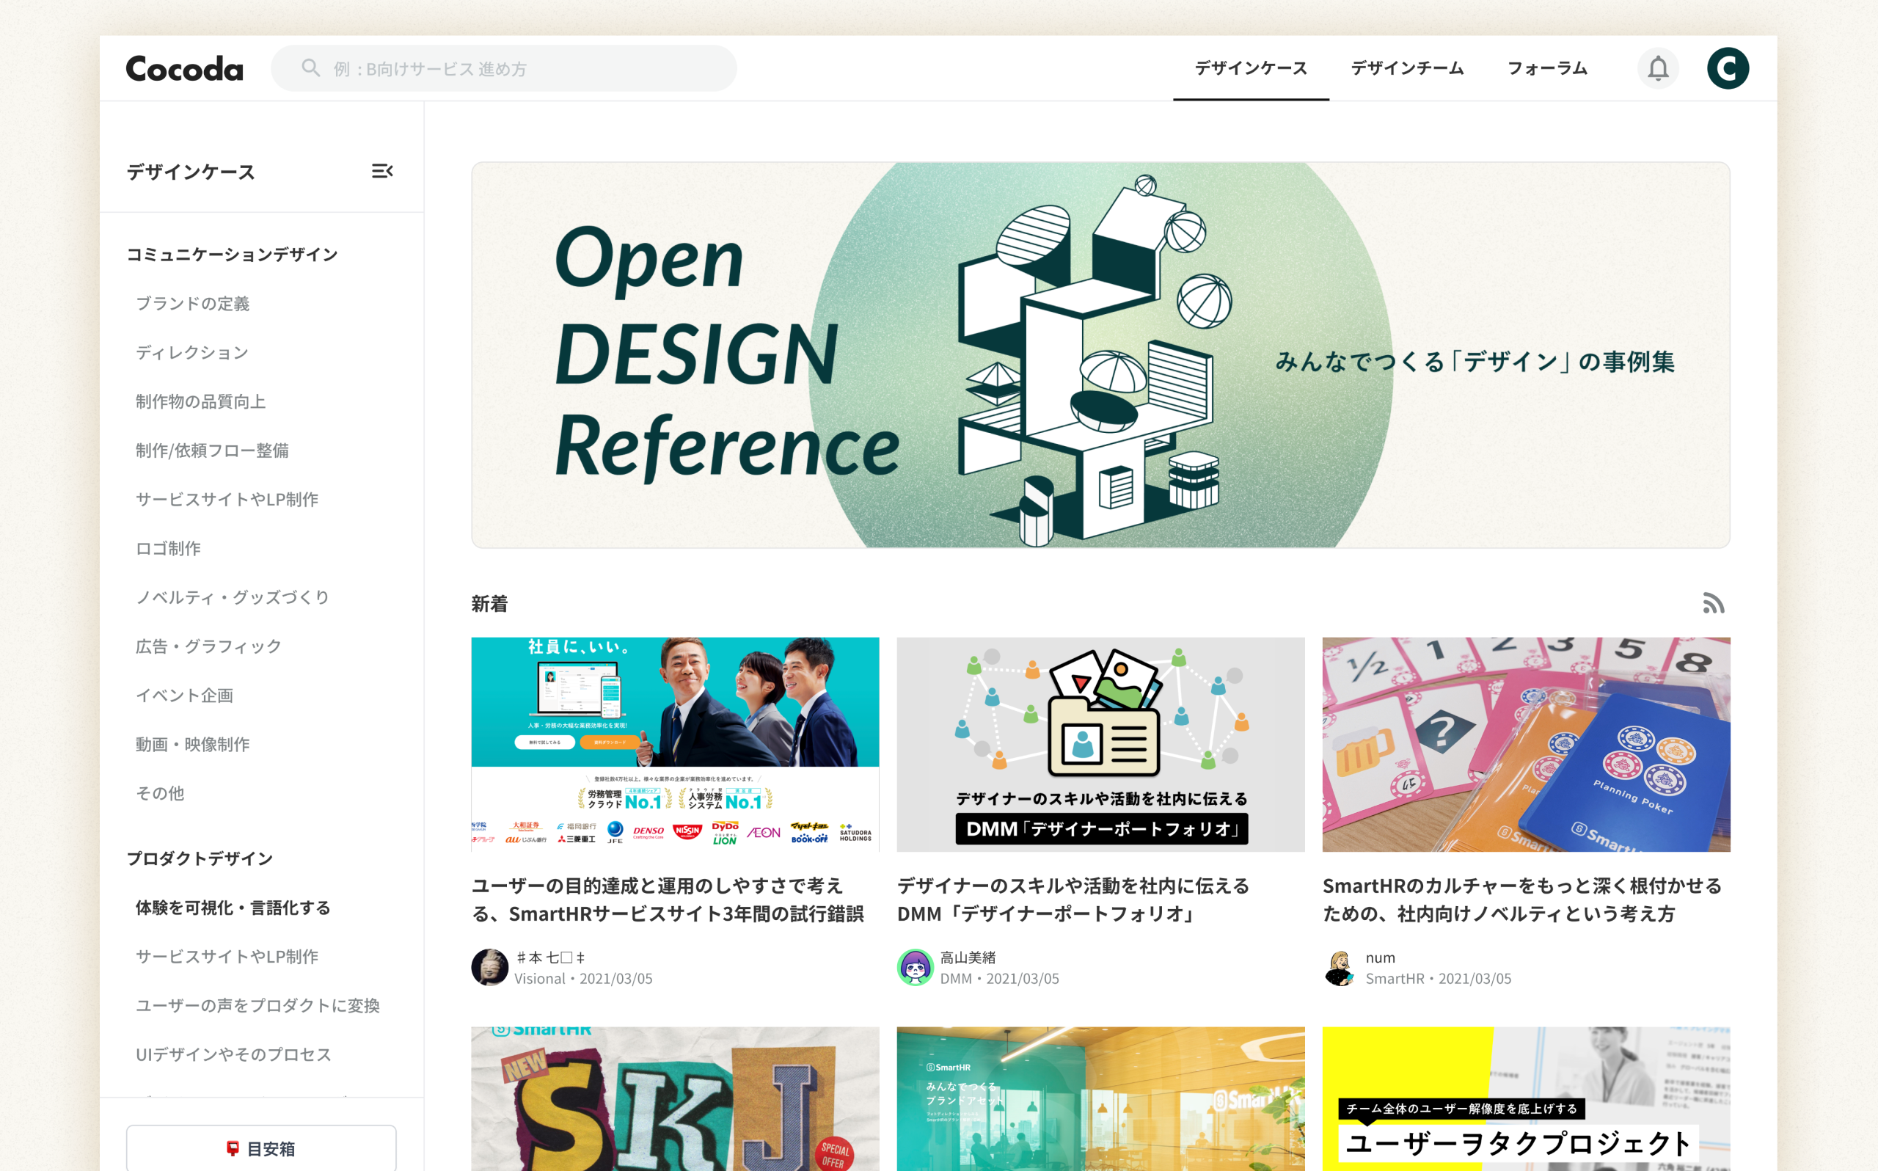This screenshot has width=1878, height=1171.
Task: Click the Visional author's avatar
Action: (489, 967)
